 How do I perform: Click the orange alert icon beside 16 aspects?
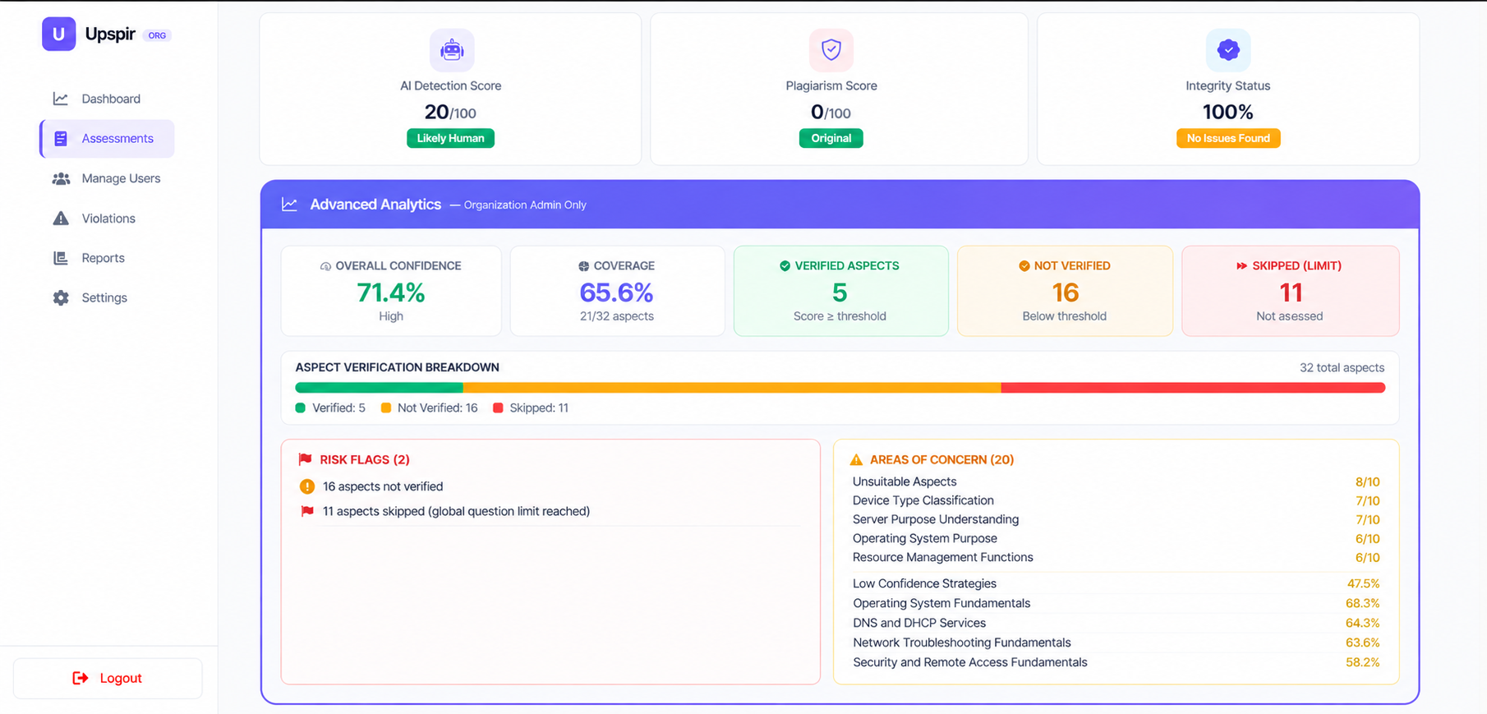(x=307, y=486)
